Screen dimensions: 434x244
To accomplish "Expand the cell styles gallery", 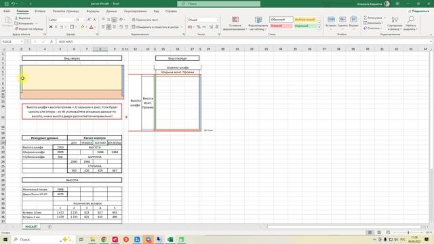I will (x=319, y=27).
